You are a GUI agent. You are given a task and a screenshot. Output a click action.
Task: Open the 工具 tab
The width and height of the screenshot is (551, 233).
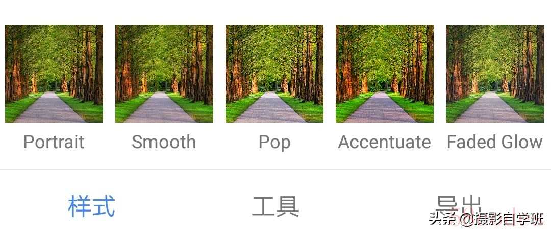click(275, 206)
